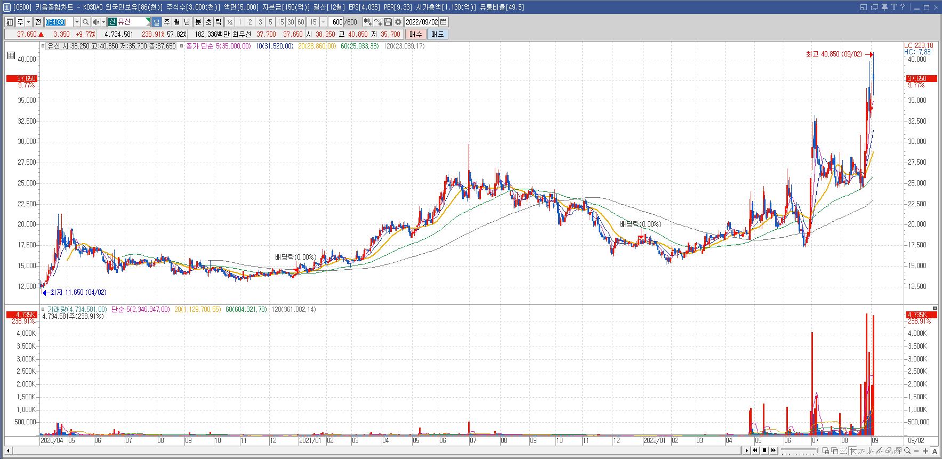942x459 pixels.
Task: Click the interval 30 button
Action: pyautogui.click(x=291, y=22)
